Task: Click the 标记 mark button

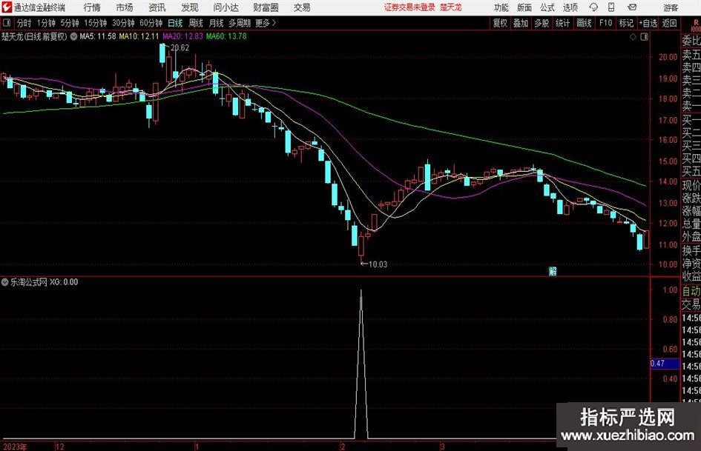Action: point(626,23)
